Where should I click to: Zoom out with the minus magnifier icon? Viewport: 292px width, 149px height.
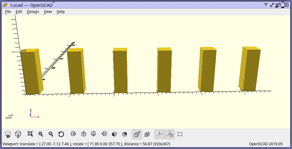(x=51, y=134)
